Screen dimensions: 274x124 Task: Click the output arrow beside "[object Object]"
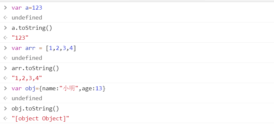[x=5, y=118]
